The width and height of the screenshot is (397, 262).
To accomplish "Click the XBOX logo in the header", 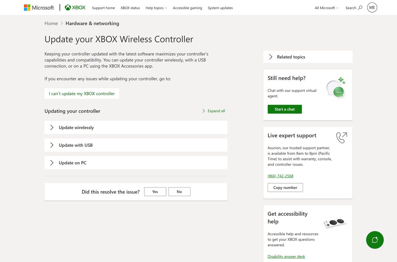I will click(75, 8).
